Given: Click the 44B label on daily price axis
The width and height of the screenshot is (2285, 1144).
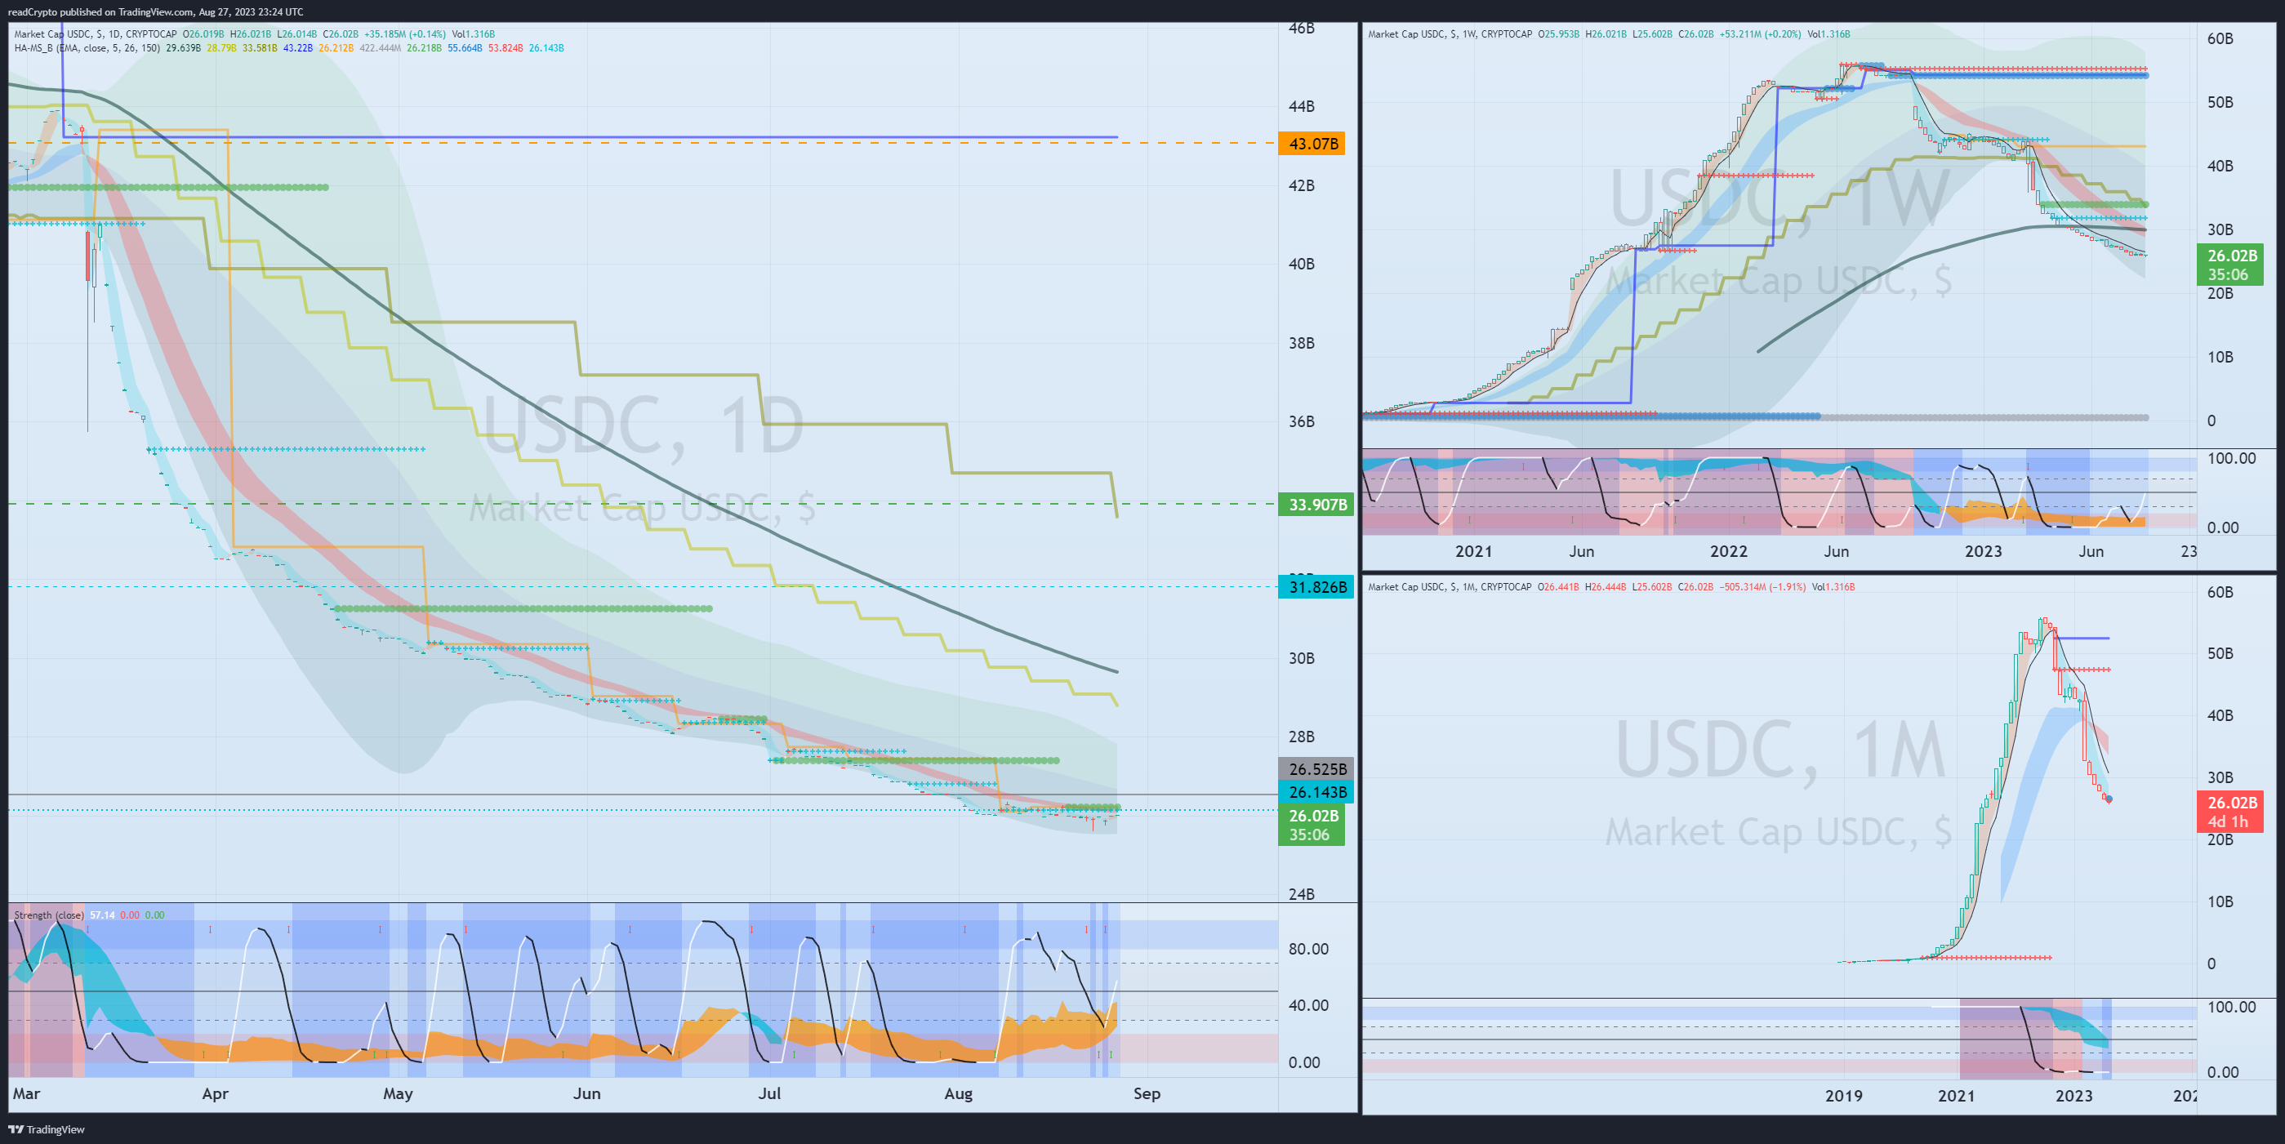Looking at the screenshot, I should click(x=1301, y=106).
